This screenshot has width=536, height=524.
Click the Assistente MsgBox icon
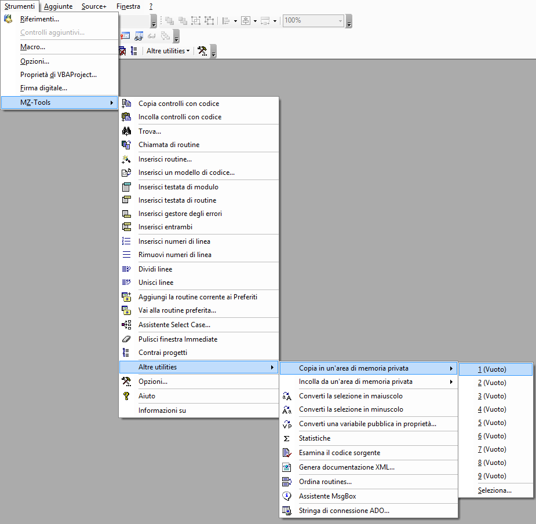[x=287, y=496]
